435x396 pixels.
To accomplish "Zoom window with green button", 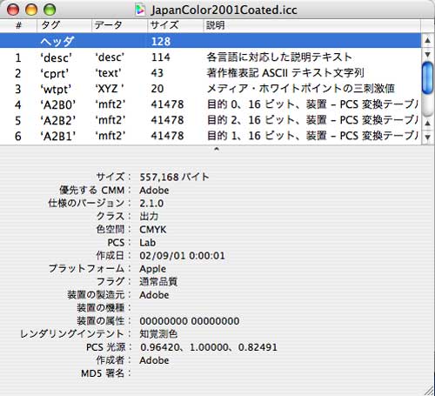I will coord(50,10).
